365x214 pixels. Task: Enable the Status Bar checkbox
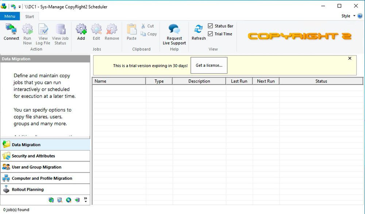click(x=211, y=26)
